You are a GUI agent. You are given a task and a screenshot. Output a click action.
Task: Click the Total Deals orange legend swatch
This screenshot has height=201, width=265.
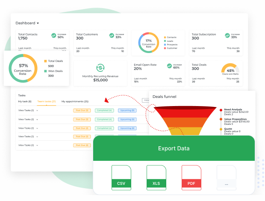[x=45, y=61]
